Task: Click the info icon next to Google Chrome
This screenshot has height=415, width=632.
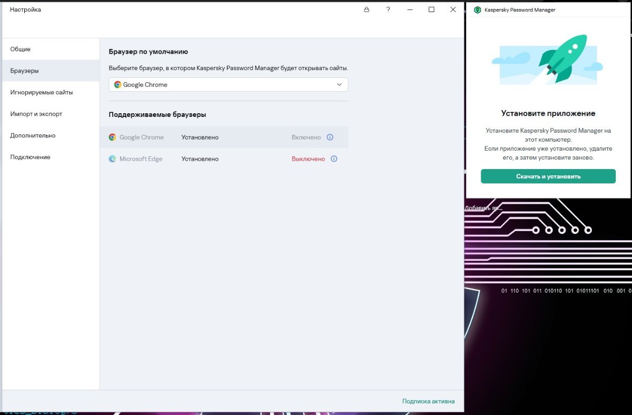Action: (330, 137)
